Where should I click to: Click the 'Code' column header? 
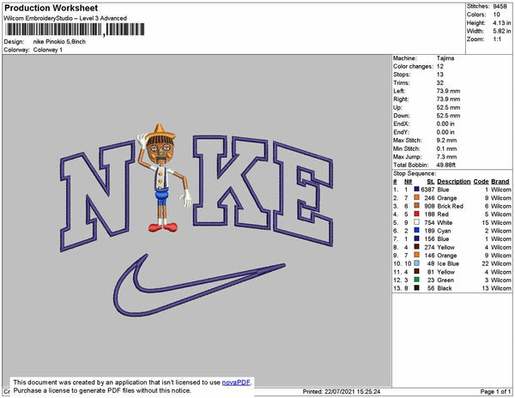click(481, 182)
